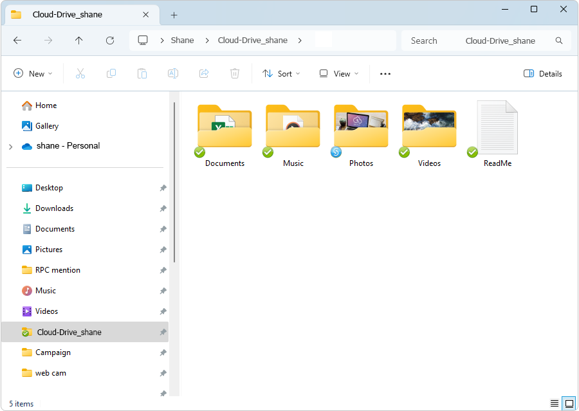Refresh the current folder view
The image size is (579, 411).
[109, 41]
